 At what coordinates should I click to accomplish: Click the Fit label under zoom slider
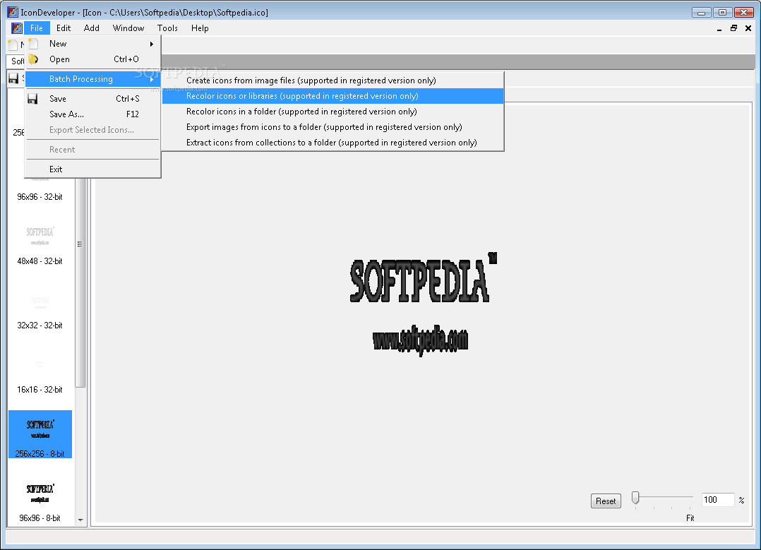[x=690, y=518]
